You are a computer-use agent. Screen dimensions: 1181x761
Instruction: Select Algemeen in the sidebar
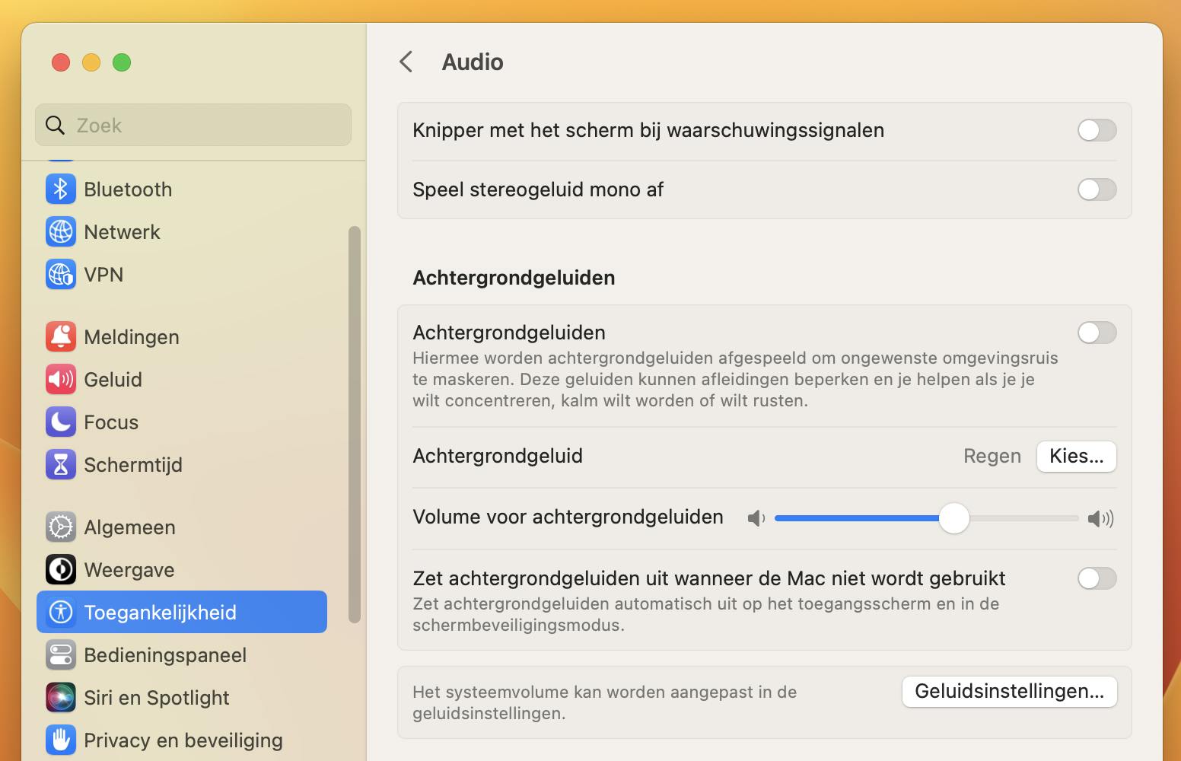129,527
